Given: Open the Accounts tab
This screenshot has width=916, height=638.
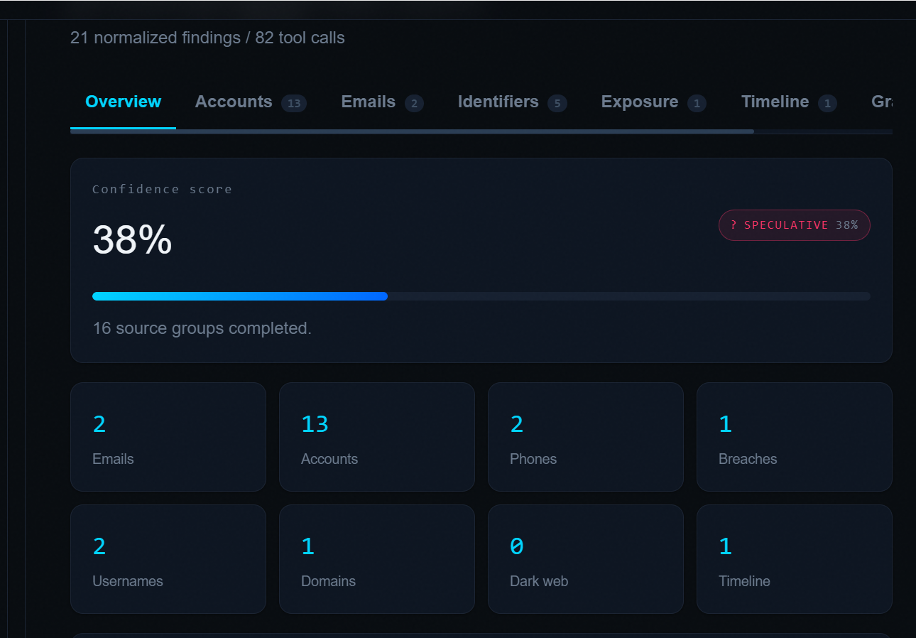Looking at the screenshot, I should click(x=251, y=102).
